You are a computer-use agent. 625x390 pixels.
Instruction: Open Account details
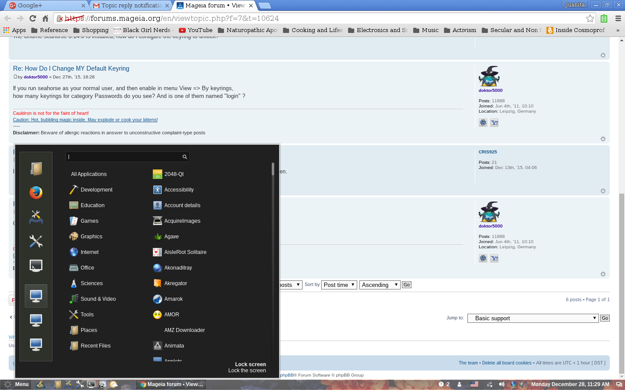point(177,205)
